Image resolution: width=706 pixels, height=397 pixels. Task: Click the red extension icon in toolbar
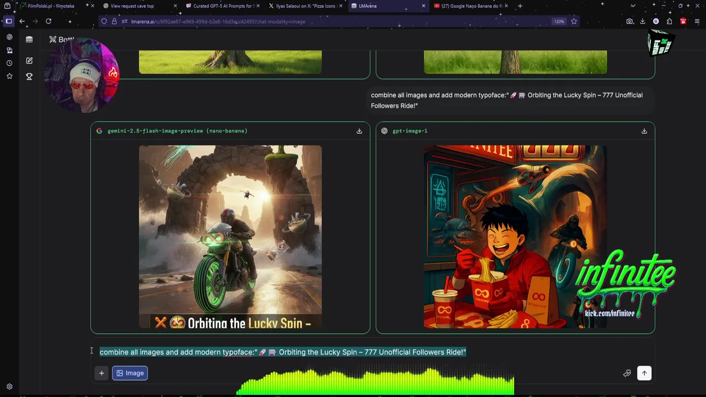coord(683,22)
